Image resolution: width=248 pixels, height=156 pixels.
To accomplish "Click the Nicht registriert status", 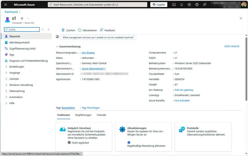I will (78, 143).
